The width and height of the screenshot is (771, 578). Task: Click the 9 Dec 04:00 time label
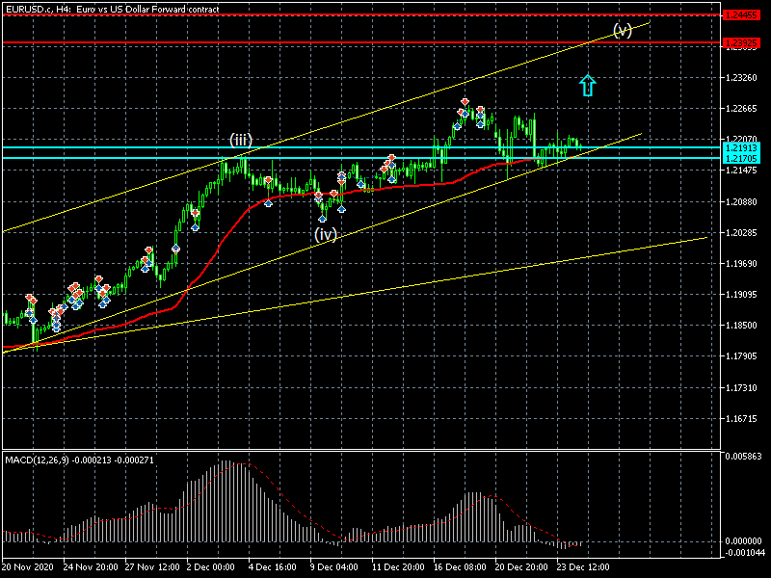(335, 567)
